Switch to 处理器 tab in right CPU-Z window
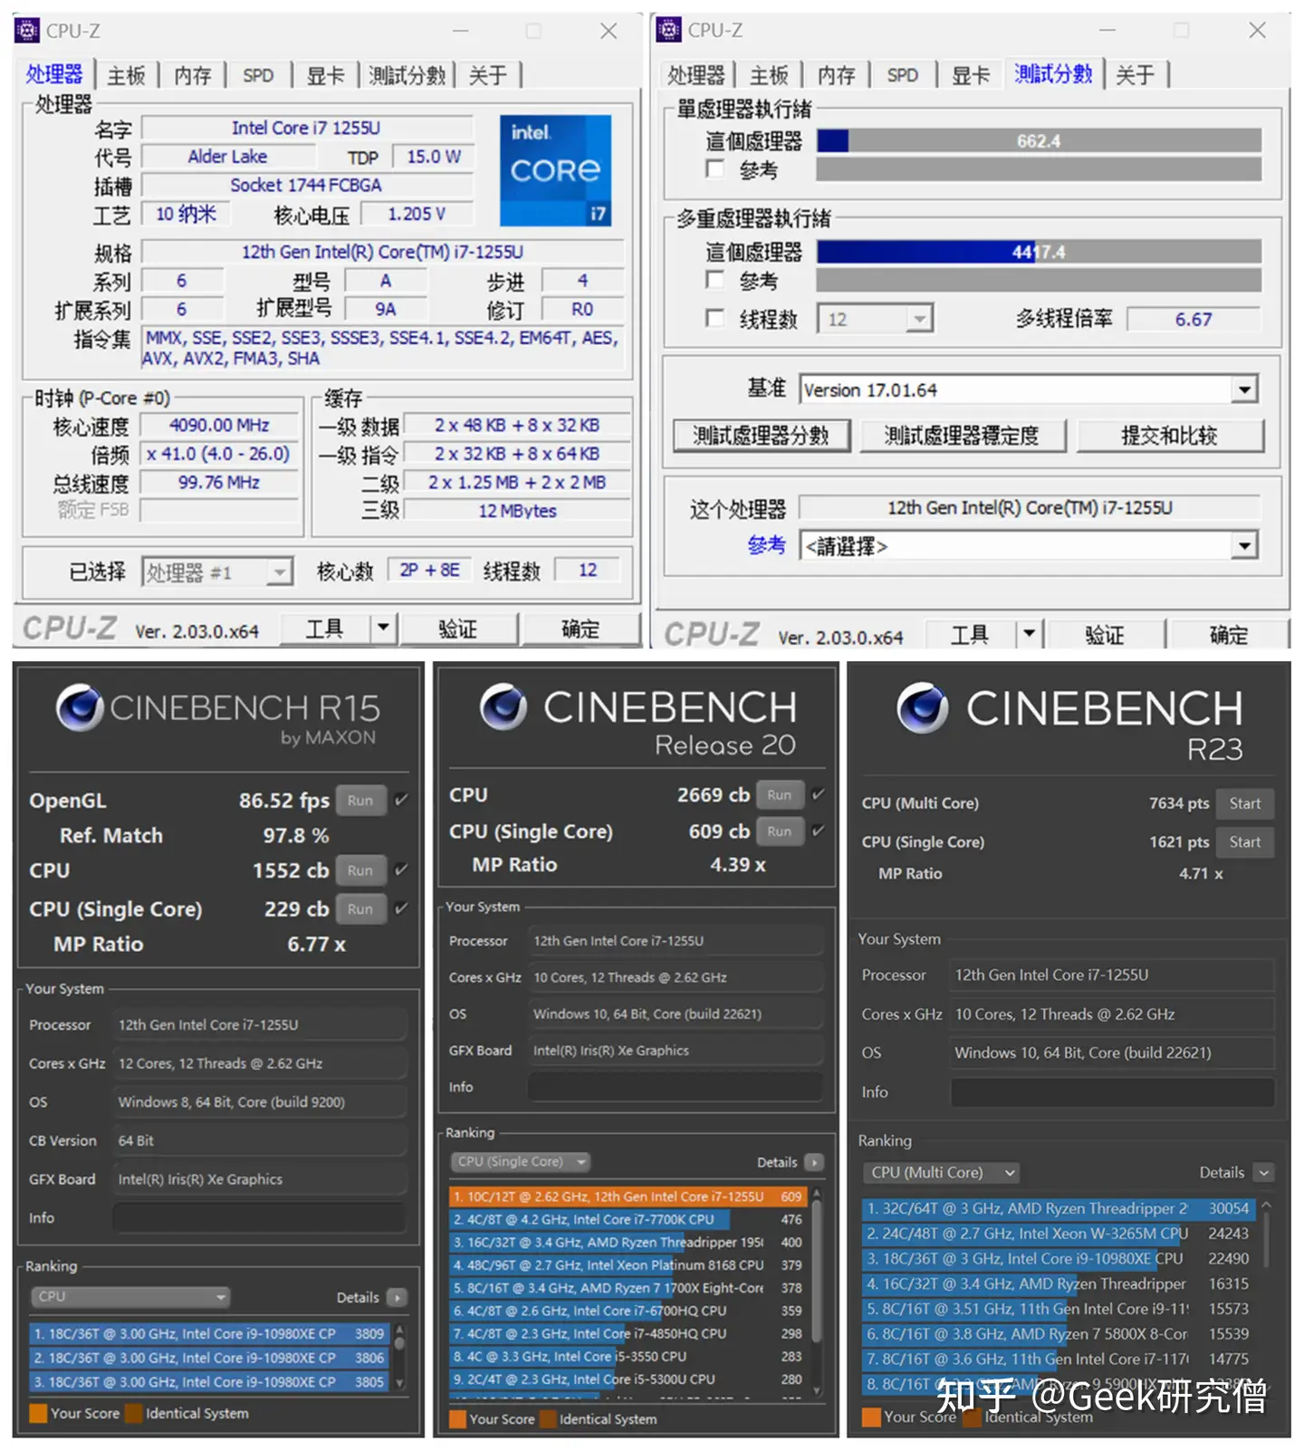The height and width of the screenshot is (1451, 1304). click(696, 75)
